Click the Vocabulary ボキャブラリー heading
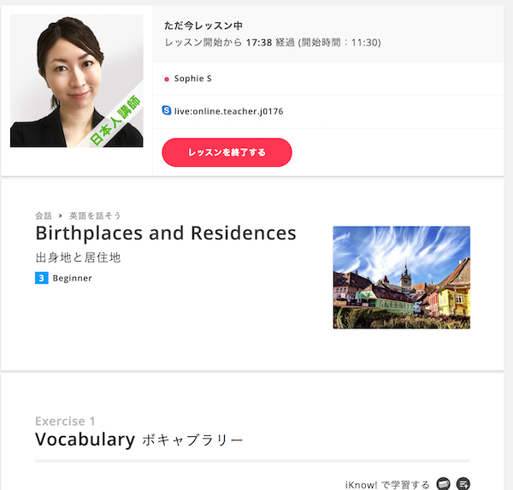The height and width of the screenshot is (490, 513). (x=139, y=440)
